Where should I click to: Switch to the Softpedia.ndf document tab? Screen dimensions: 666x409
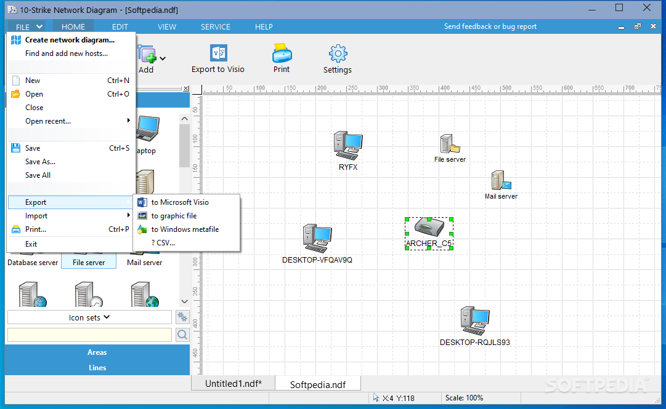318,384
